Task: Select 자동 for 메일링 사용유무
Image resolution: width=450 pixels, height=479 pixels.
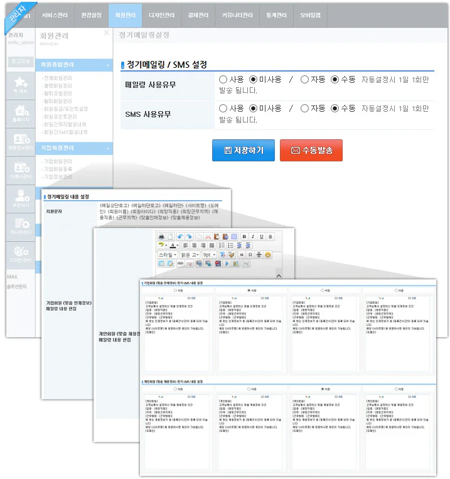Action: pos(304,80)
